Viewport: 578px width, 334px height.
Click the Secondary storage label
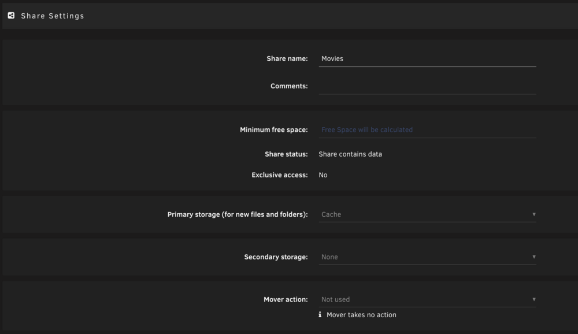pyautogui.click(x=276, y=257)
